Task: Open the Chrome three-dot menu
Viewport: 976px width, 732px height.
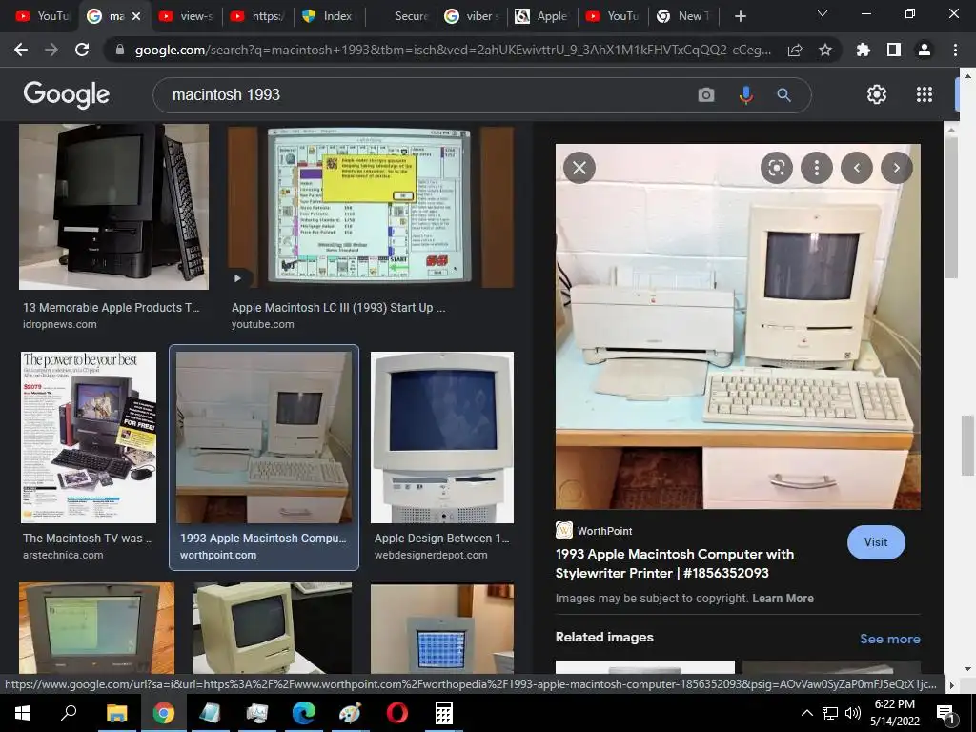Action: pos(955,50)
